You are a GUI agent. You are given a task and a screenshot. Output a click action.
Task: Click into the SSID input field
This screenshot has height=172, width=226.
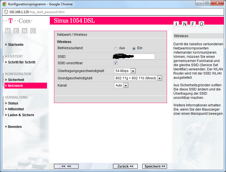tap(134, 57)
